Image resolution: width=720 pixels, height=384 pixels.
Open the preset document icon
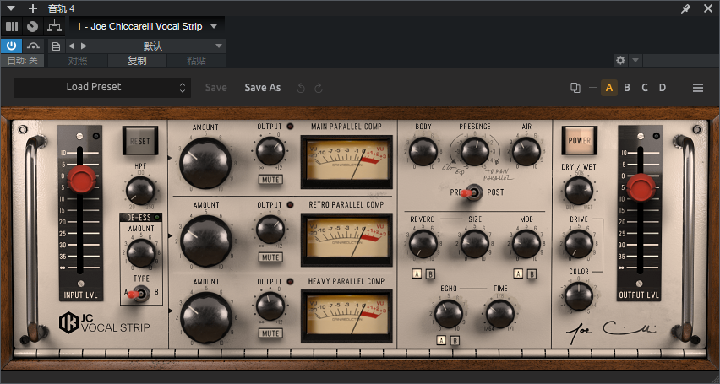click(x=56, y=46)
